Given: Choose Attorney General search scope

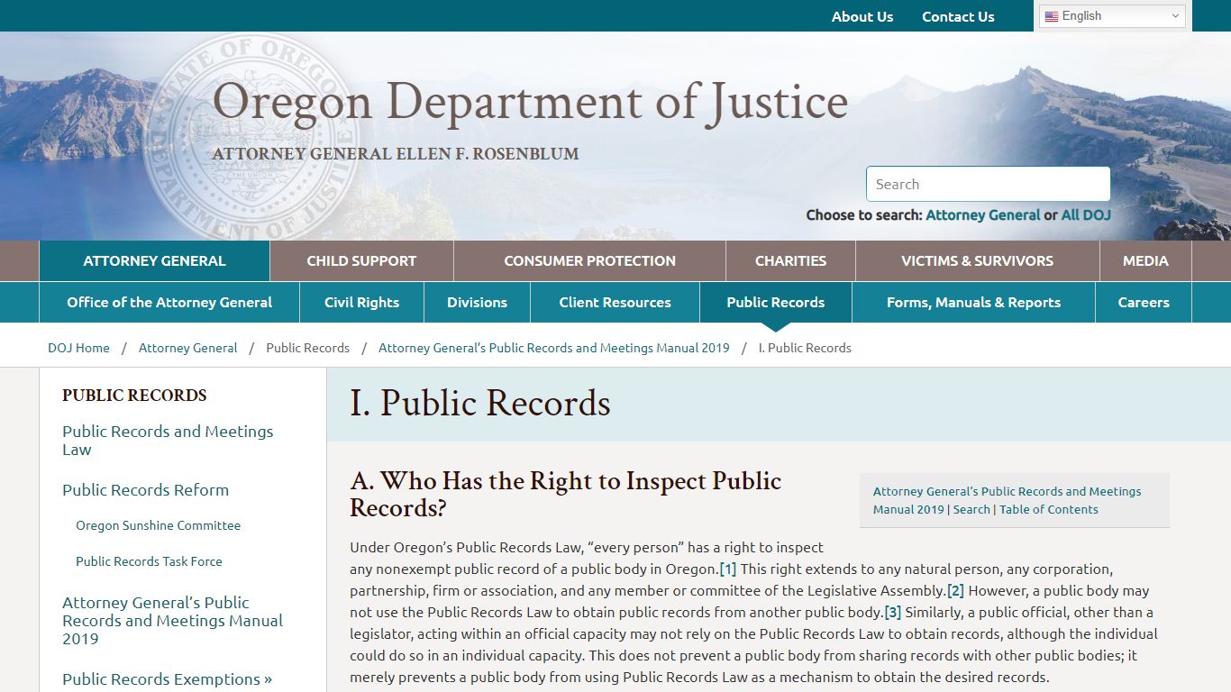Looking at the screenshot, I should click(982, 214).
